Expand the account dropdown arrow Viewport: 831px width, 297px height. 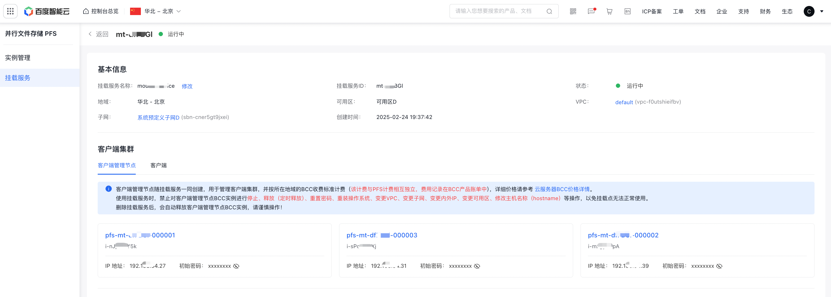tap(822, 11)
